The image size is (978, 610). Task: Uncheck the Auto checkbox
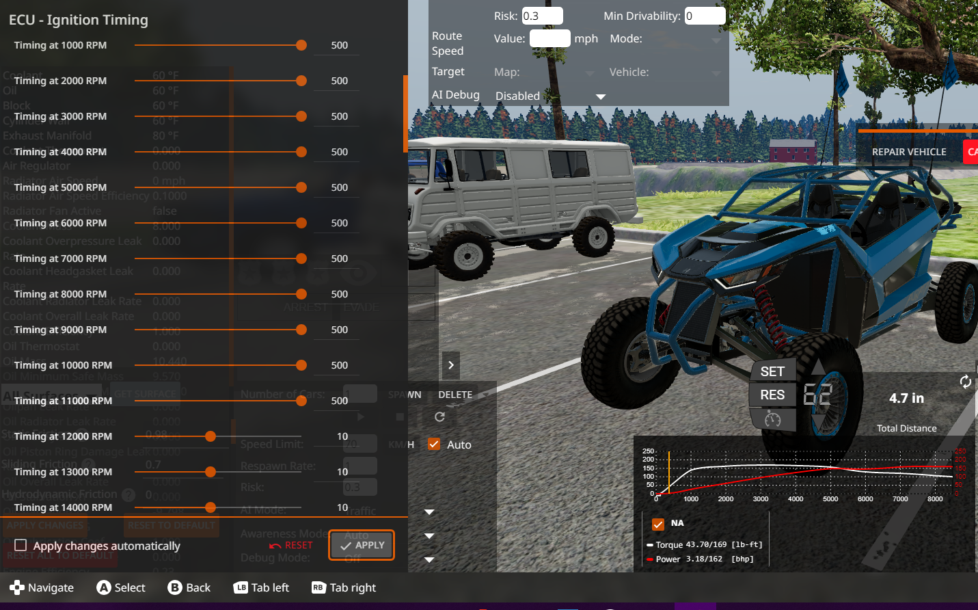[x=433, y=444]
